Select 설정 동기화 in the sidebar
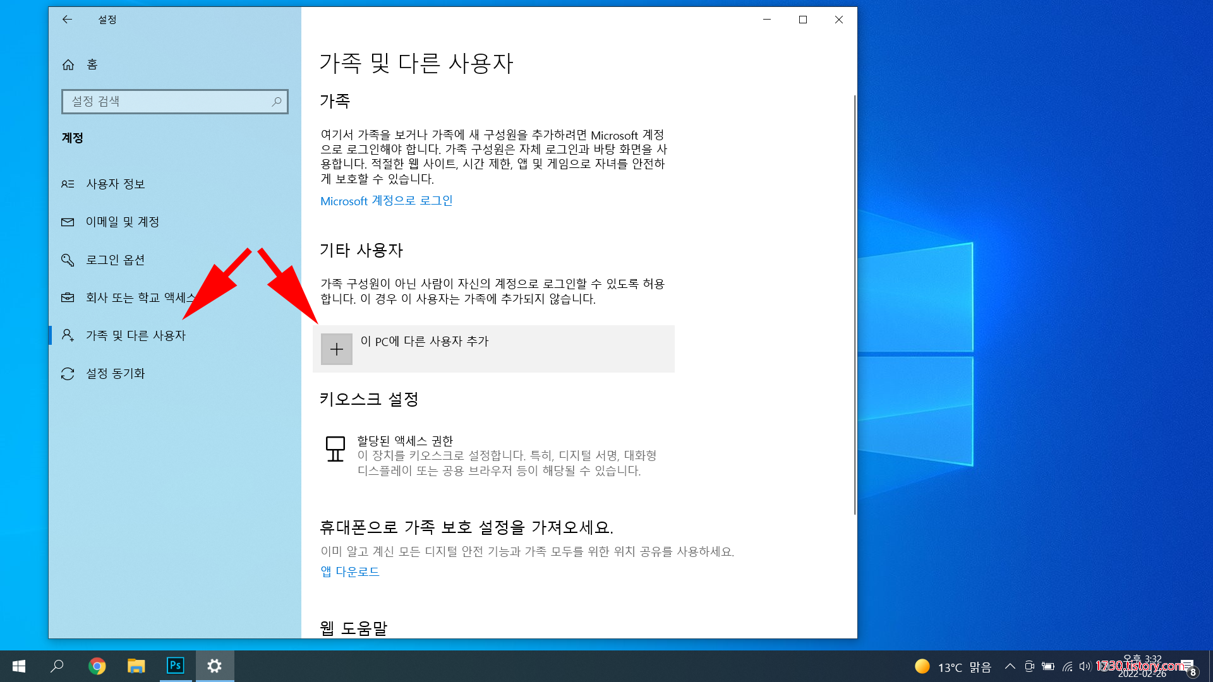1213x682 pixels. [116, 373]
